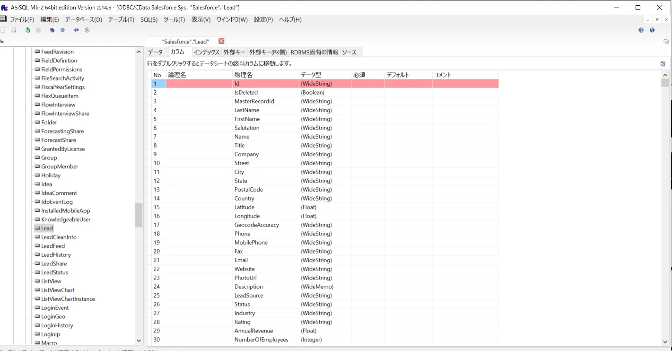672x351 pixels.
Task: Select LeadHistory table in the tree
Action: click(56, 254)
